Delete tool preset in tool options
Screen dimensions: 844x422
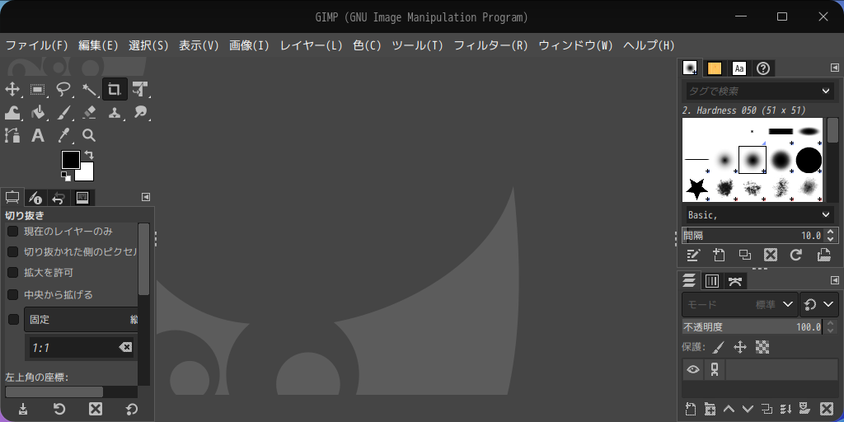click(96, 409)
